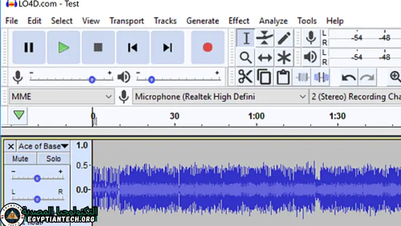Click inside the blue audio waveform

(x=247, y=190)
